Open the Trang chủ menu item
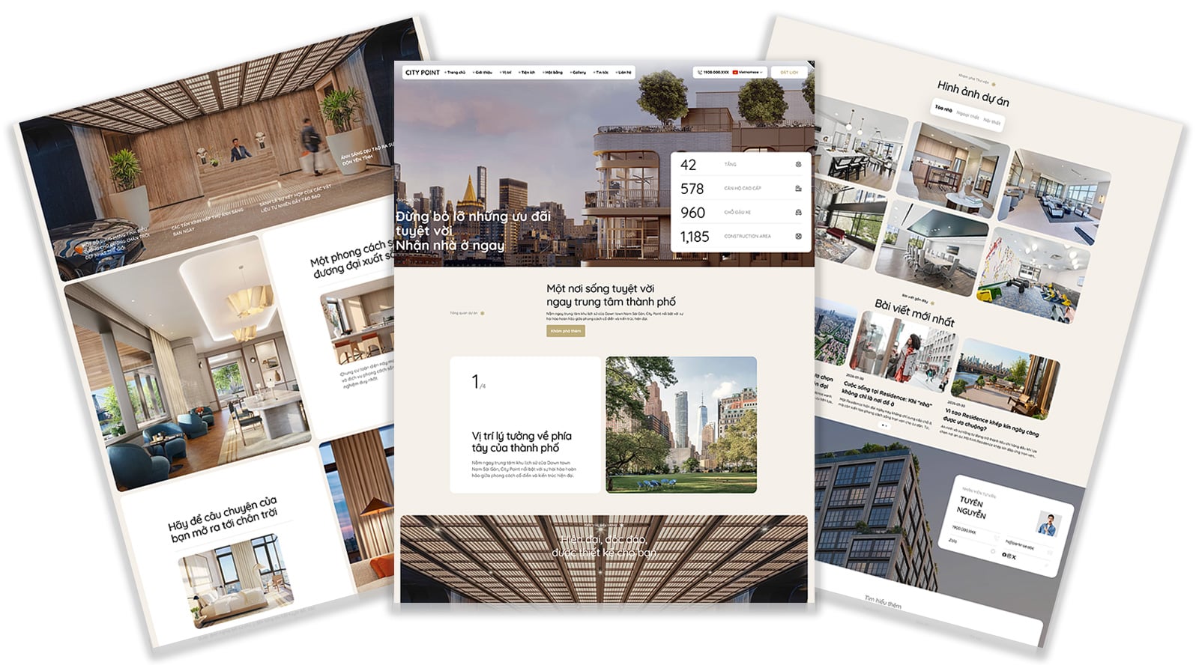 coord(455,73)
